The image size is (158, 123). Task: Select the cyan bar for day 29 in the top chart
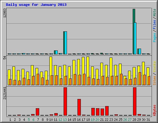[x=140, y=51]
